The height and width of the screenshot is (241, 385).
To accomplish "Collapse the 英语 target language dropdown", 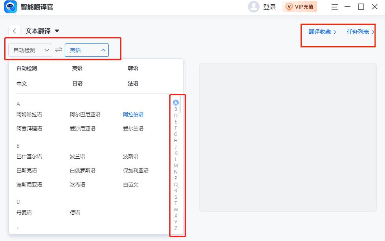I will 86,50.
